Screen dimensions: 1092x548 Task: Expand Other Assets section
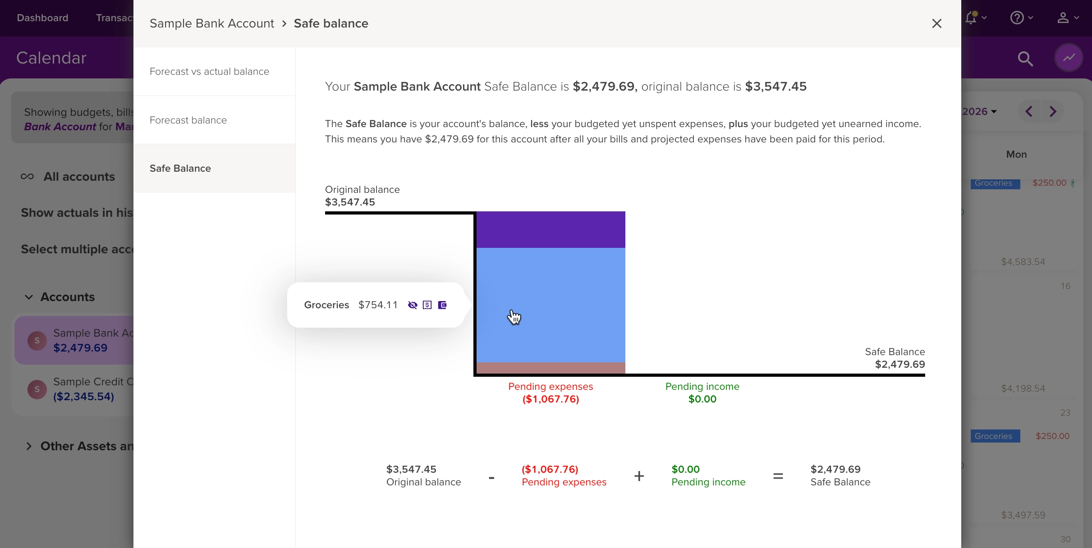click(x=29, y=446)
